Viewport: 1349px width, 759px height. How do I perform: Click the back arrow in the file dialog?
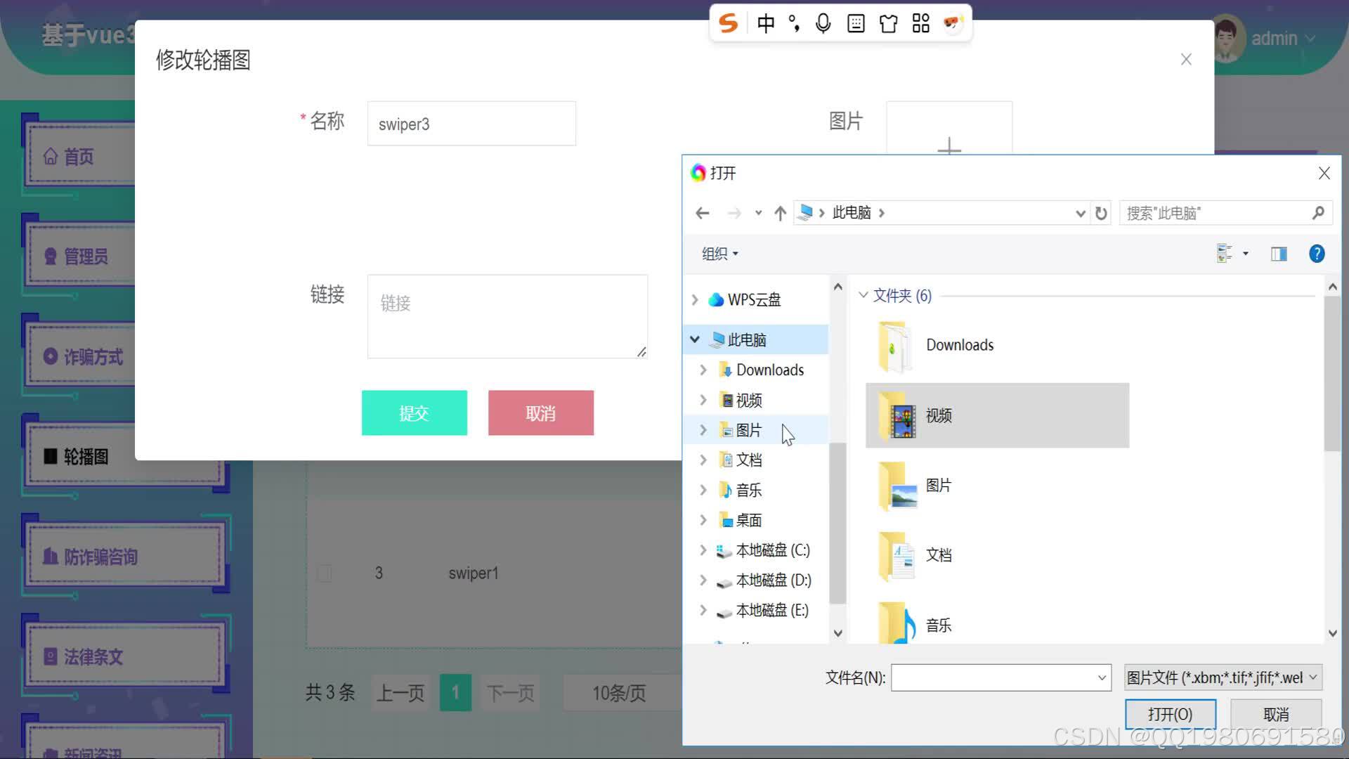pos(701,212)
